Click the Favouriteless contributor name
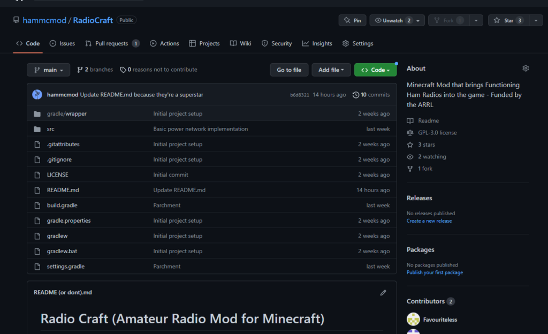548x334 pixels. [440, 320]
